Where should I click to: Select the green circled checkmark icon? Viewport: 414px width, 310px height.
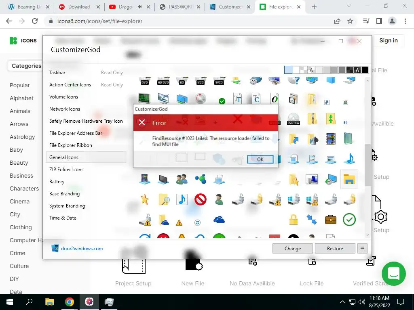349,219
